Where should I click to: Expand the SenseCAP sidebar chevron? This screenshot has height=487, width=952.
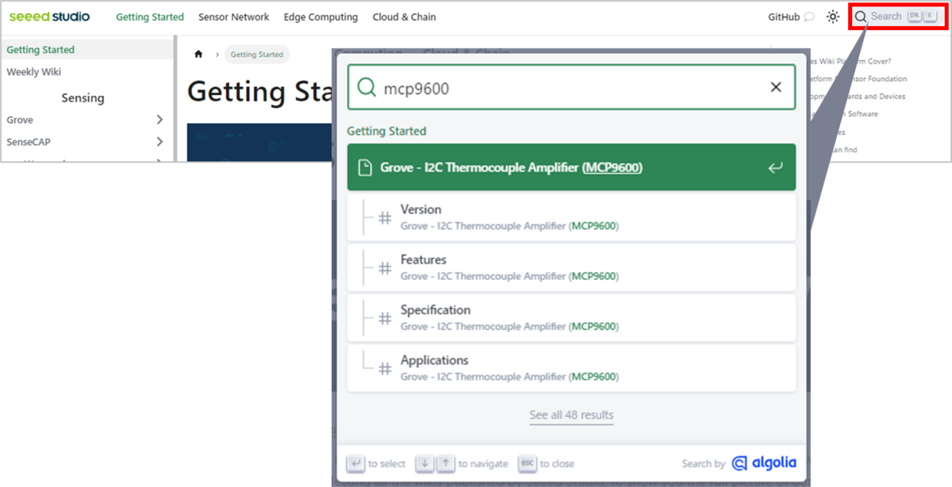[159, 142]
